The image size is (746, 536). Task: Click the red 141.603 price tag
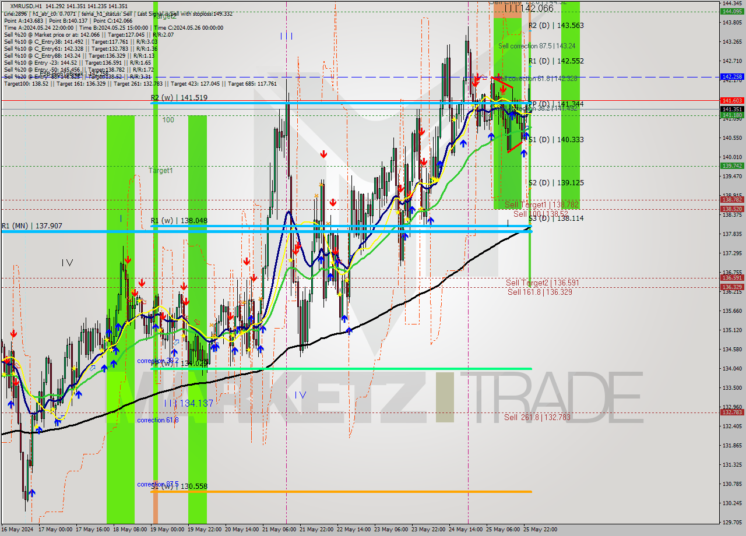[731, 101]
